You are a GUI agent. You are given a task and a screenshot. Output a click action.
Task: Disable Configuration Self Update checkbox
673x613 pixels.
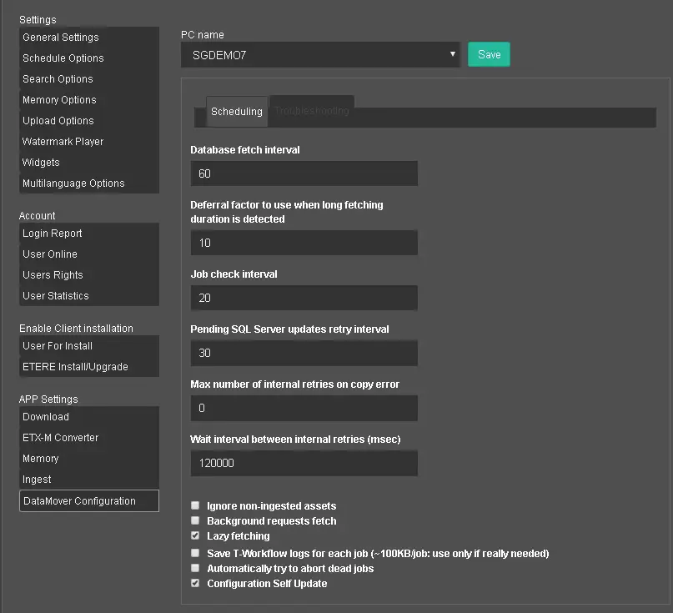[195, 583]
